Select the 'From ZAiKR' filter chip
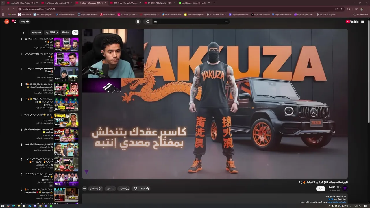This screenshot has height=208, width=370. tap(51, 32)
